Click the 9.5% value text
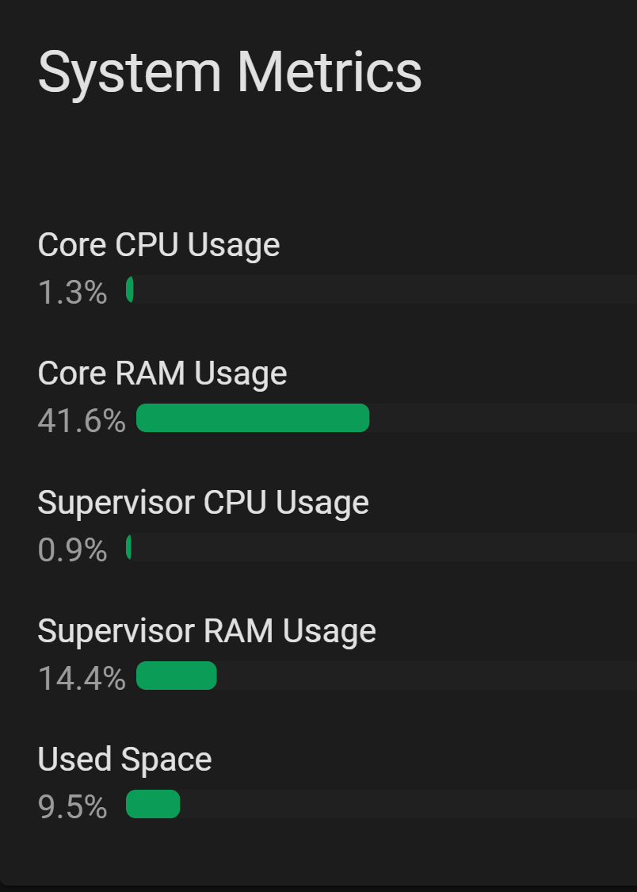Viewport: 637px width, 892px height. (71, 806)
